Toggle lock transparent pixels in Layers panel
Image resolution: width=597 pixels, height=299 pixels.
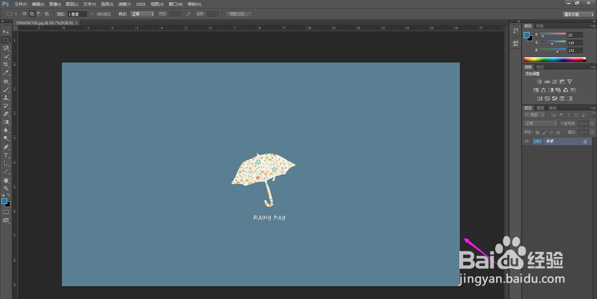(x=537, y=132)
